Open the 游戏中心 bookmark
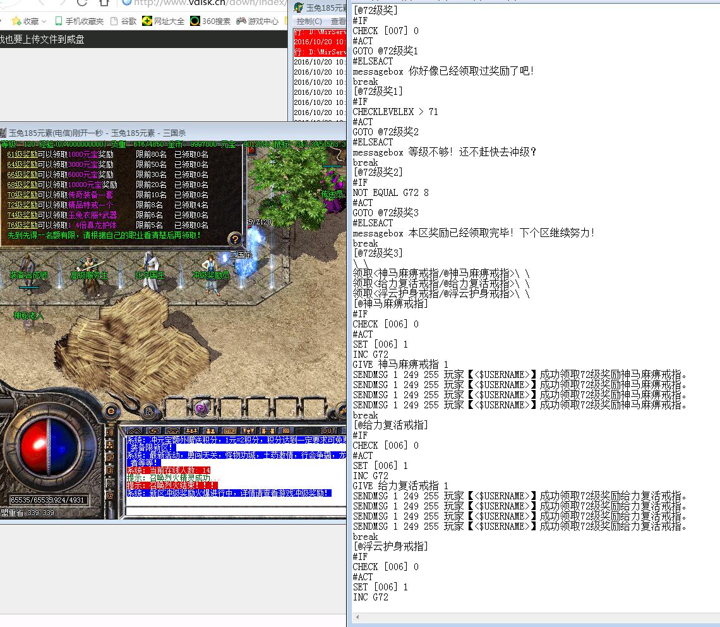 [x=257, y=21]
